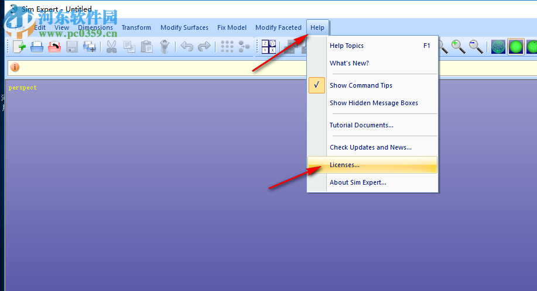Click the Redo arrow icon
Screen dimensions: 537x291
pos(204,46)
